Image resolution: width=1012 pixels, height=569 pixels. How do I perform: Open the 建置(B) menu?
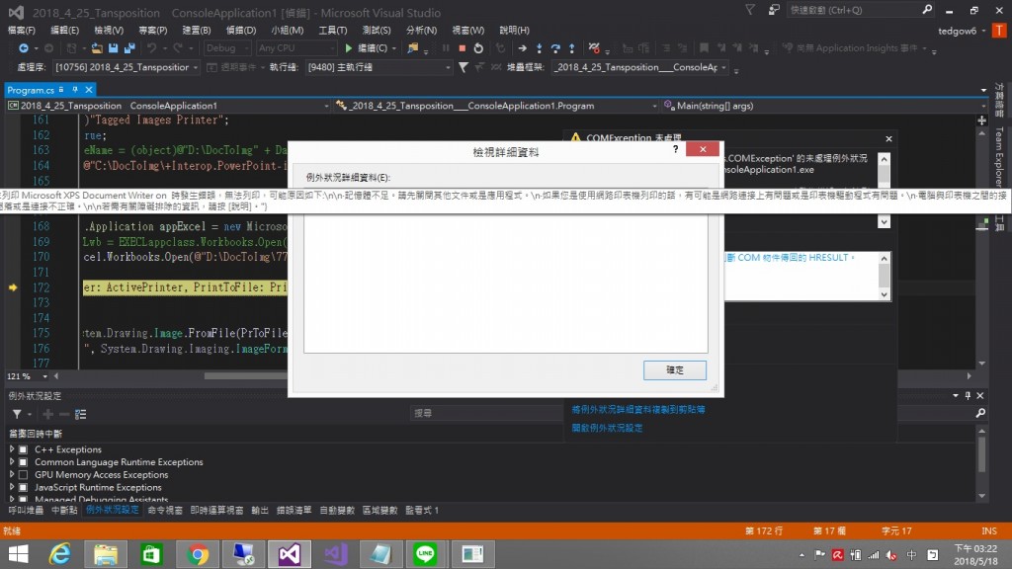(x=197, y=31)
